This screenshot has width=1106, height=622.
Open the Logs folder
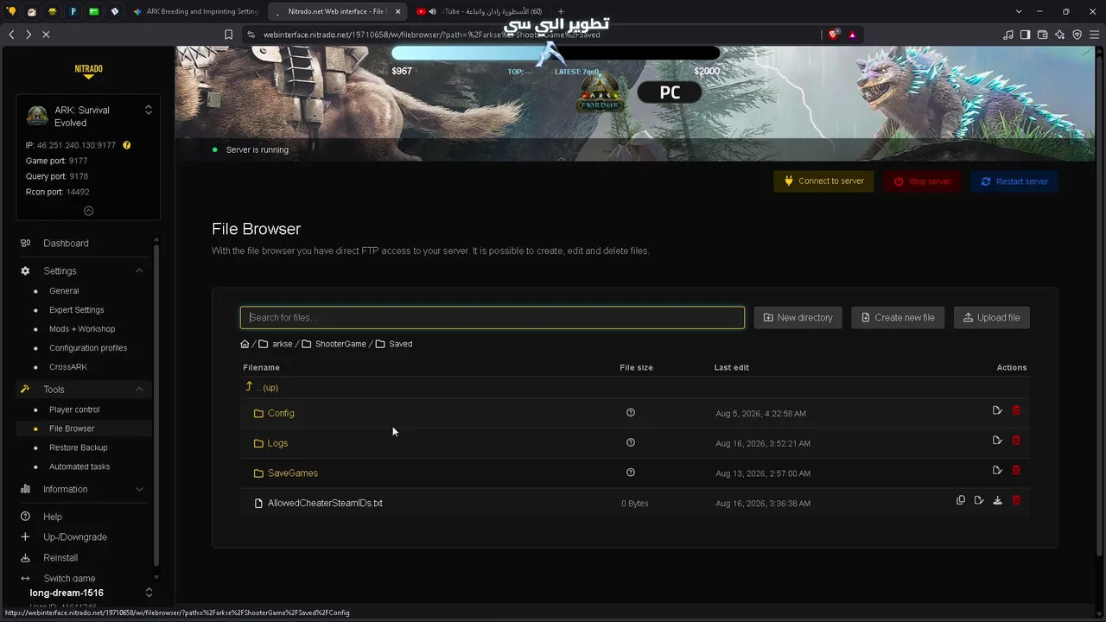(x=277, y=443)
